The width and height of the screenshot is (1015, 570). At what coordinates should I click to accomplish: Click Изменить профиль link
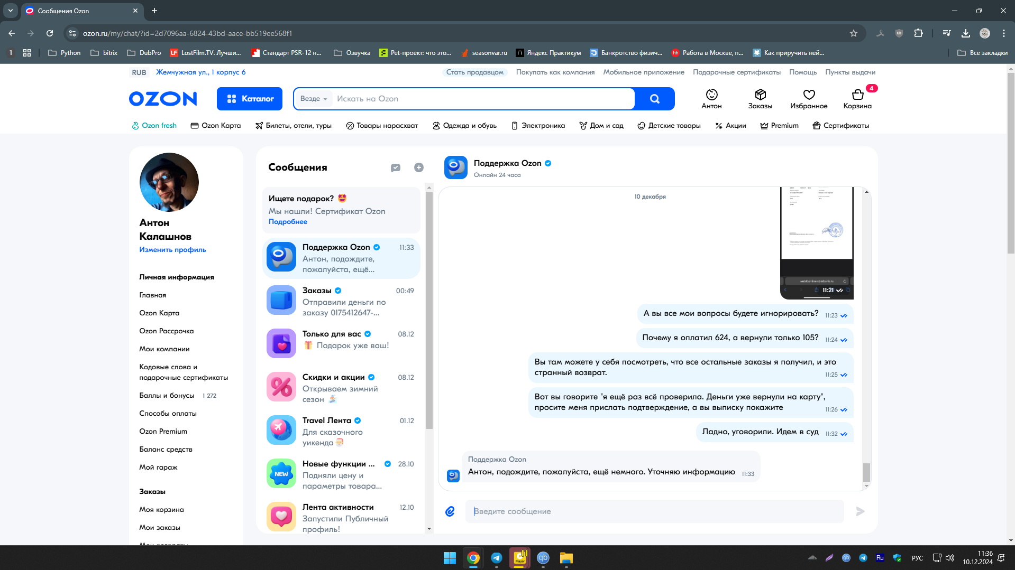point(172,250)
